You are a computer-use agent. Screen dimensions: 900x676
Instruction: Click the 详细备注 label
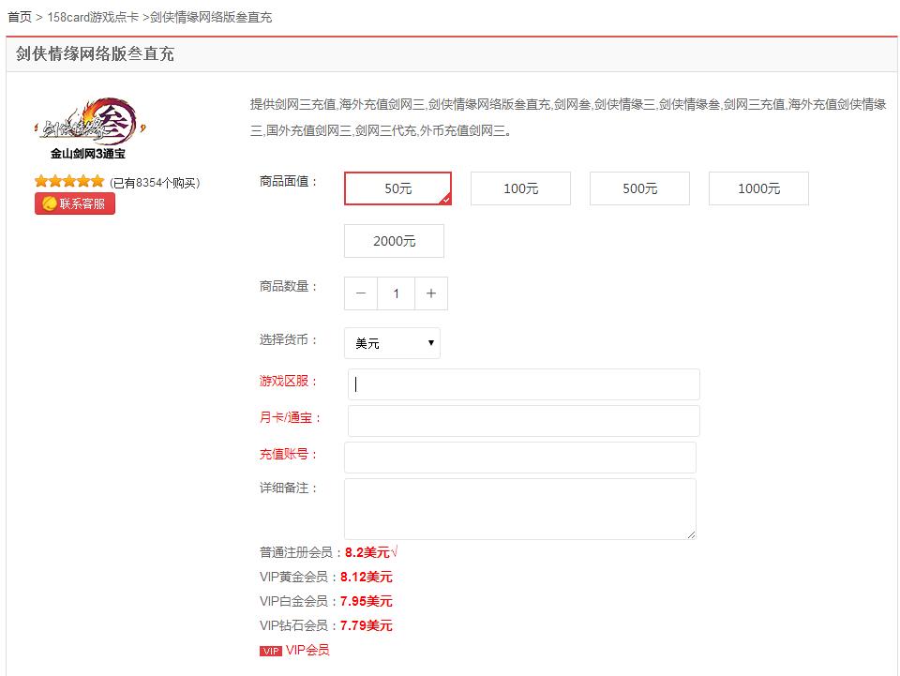click(288, 488)
